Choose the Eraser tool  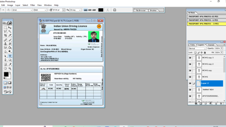[5, 48]
